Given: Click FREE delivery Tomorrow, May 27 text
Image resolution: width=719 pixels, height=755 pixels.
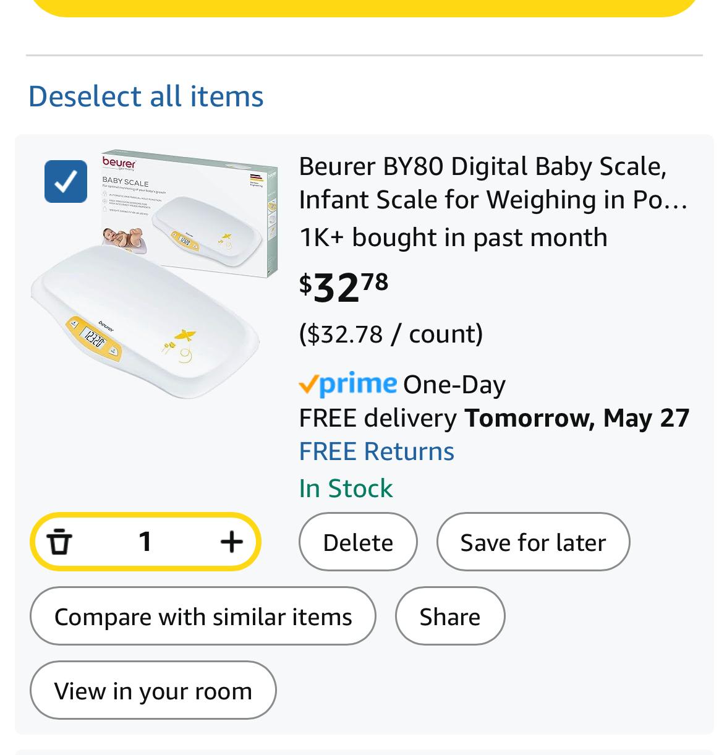Looking at the screenshot, I should pos(494,418).
